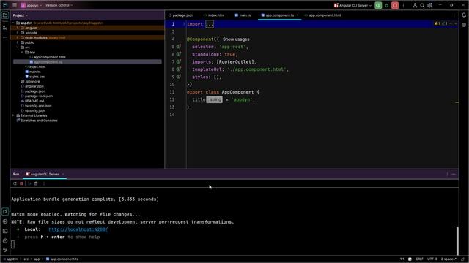Image resolution: width=469 pixels, height=263 pixels.
Task: Switch to package.json editor tab
Action: (180, 15)
